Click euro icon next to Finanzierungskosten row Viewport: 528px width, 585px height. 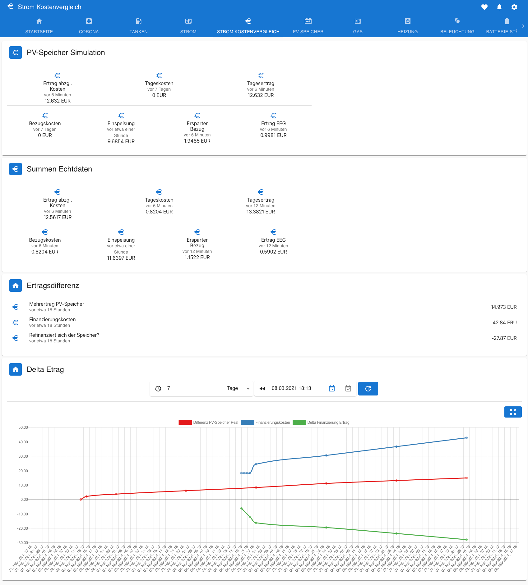pos(16,322)
